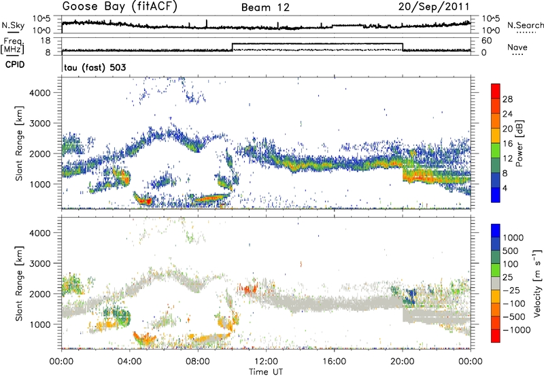Click the '3000' range tick in velocity panel
This screenshot has height=376, width=544.
[39, 263]
